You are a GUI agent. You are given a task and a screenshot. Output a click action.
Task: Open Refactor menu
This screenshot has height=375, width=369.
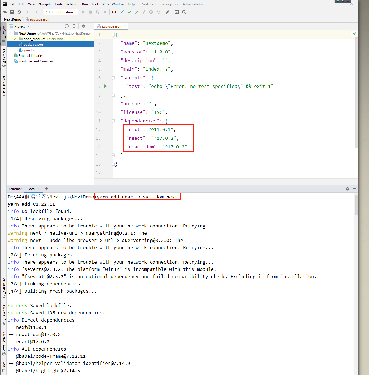tap(72, 4)
